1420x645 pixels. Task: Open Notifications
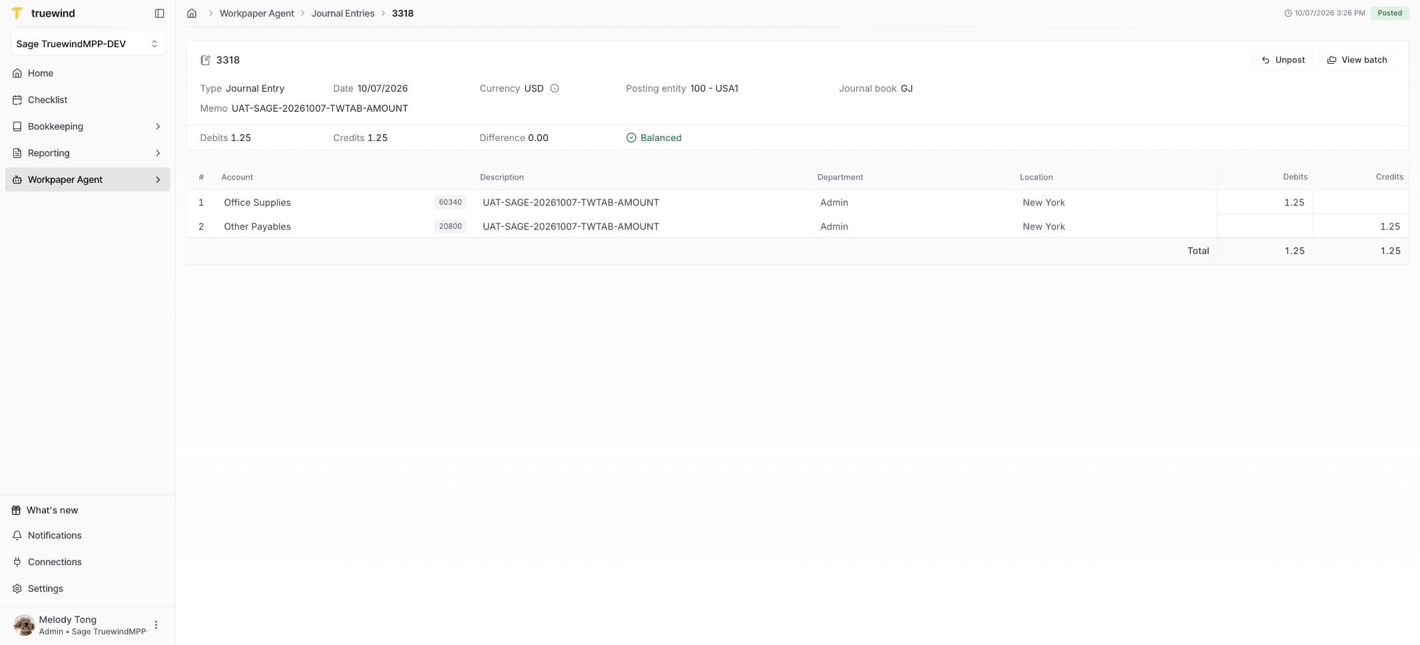coord(87,535)
